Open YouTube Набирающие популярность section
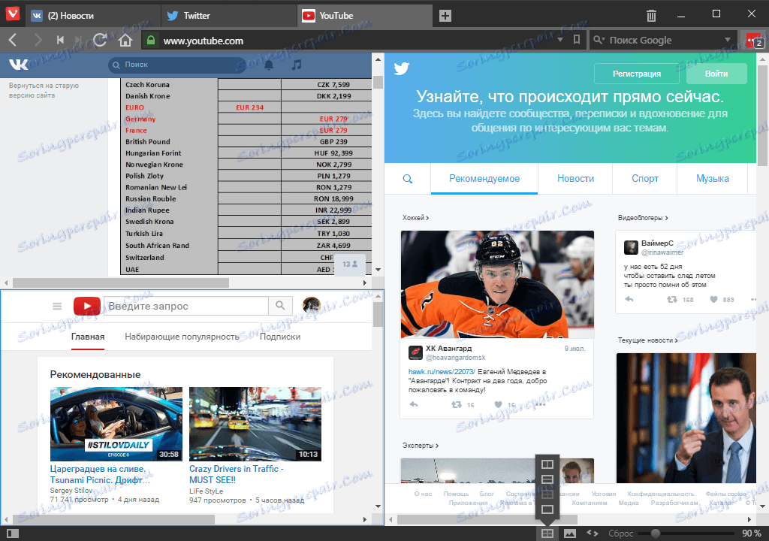The width and height of the screenshot is (769, 541). [x=182, y=337]
